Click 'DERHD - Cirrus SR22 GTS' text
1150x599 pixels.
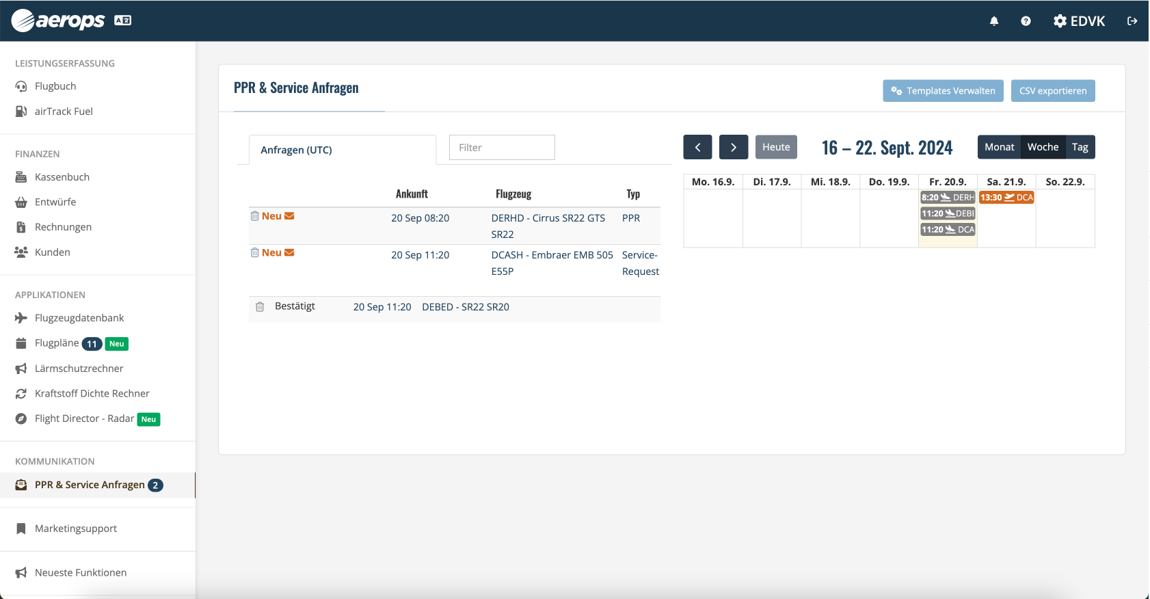point(548,218)
